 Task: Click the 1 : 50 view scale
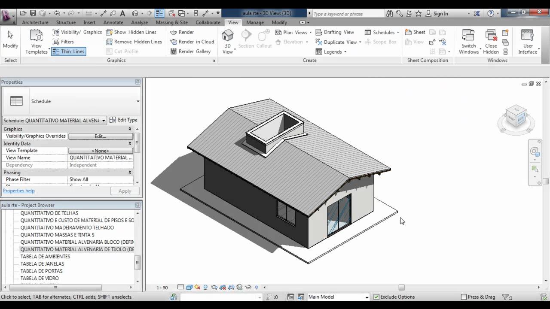point(162,288)
